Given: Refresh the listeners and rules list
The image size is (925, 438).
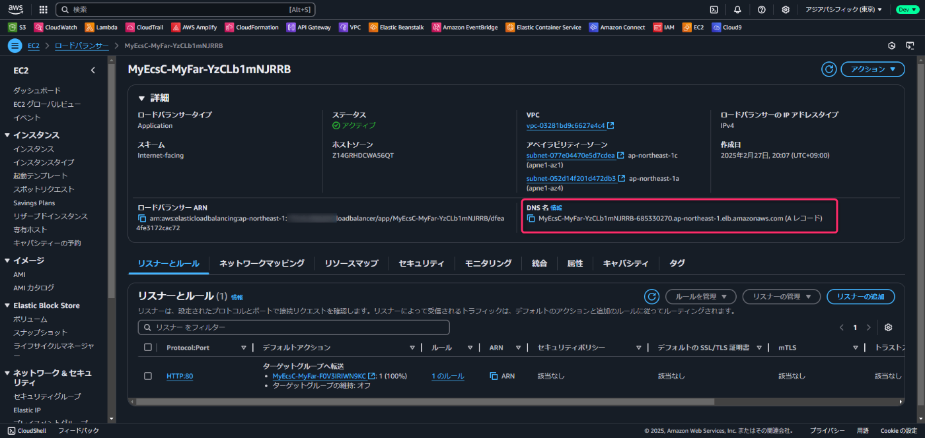Looking at the screenshot, I should [x=651, y=297].
